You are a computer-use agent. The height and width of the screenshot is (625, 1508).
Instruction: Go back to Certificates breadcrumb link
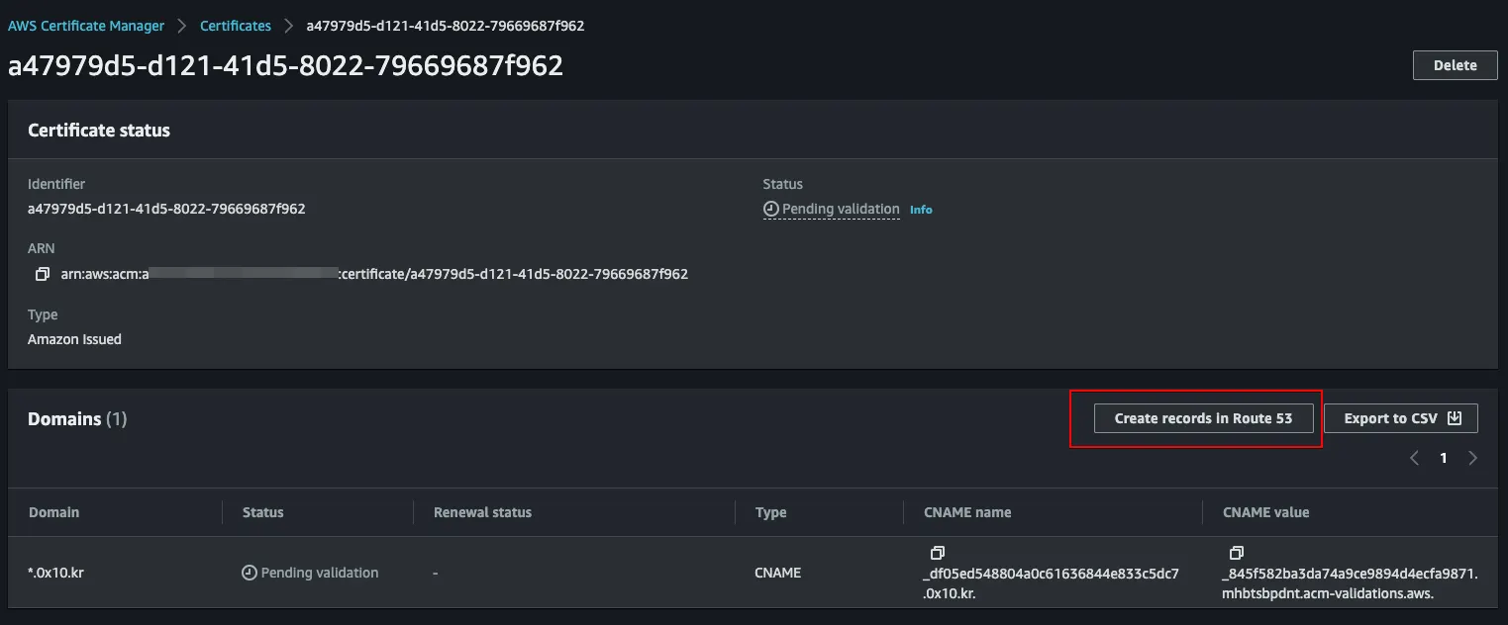(x=236, y=26)
